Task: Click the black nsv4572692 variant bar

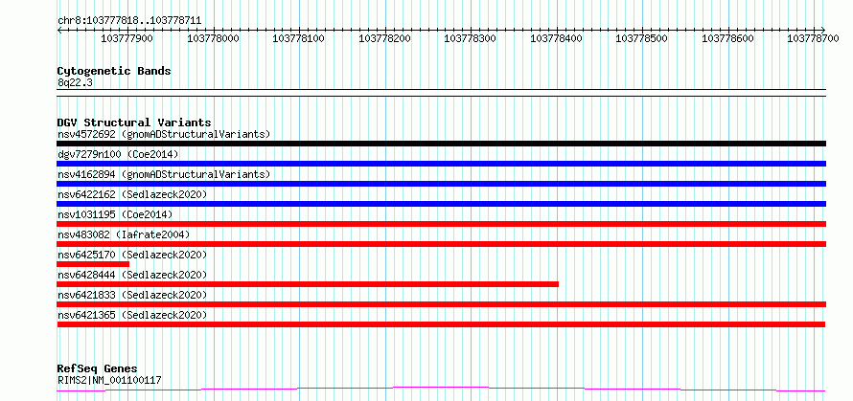Action: 441,144
